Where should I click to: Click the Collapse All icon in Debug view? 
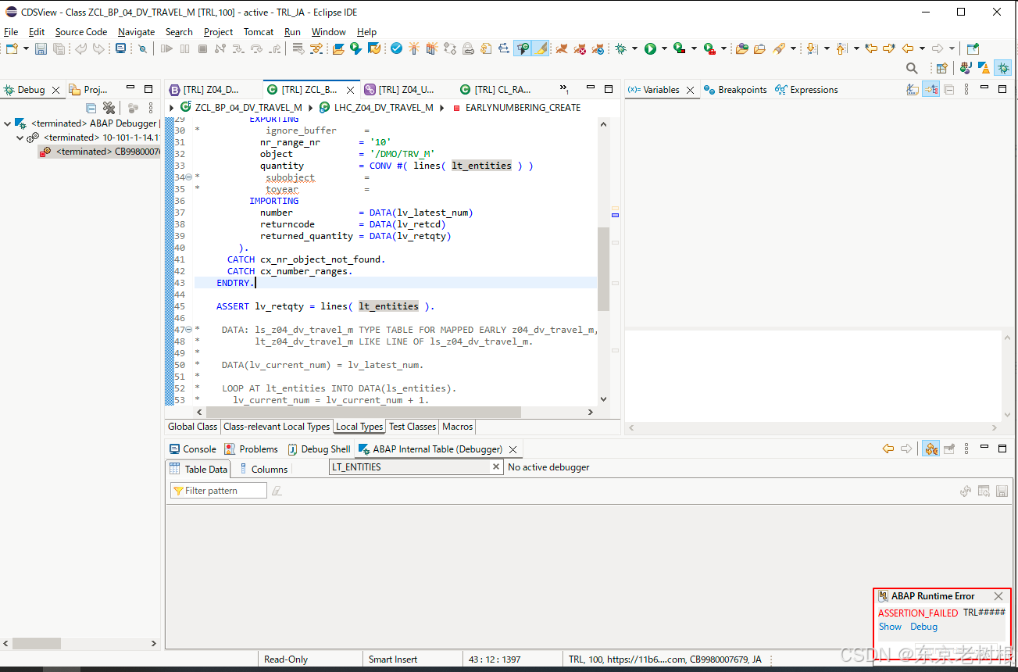pos(91,108)
